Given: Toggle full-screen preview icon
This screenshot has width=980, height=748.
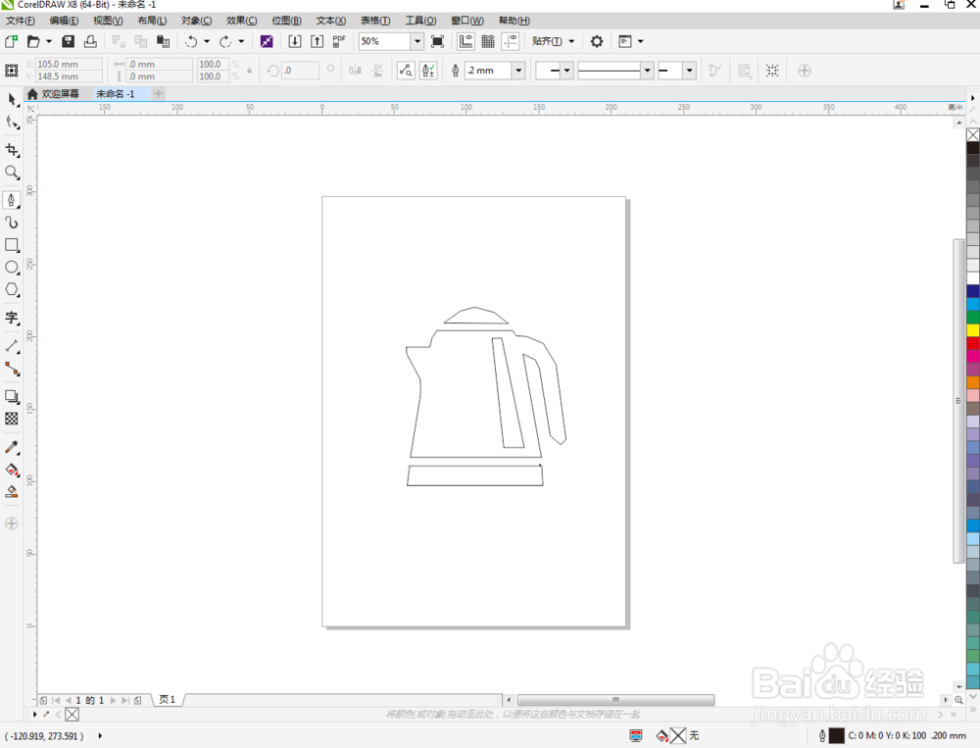Looking at the screenshot, I should point(437,41).
